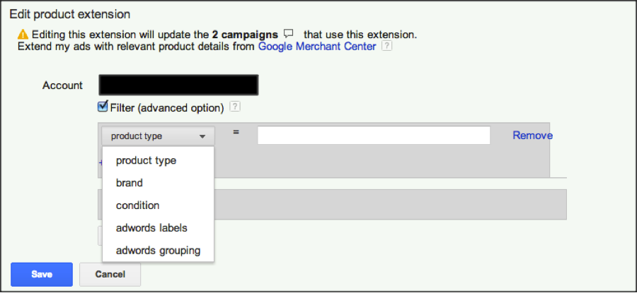Open help icon next to Filter option
637x293 pixels.
(x=235, y=108)
